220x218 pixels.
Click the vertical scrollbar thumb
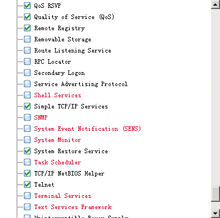216,194
